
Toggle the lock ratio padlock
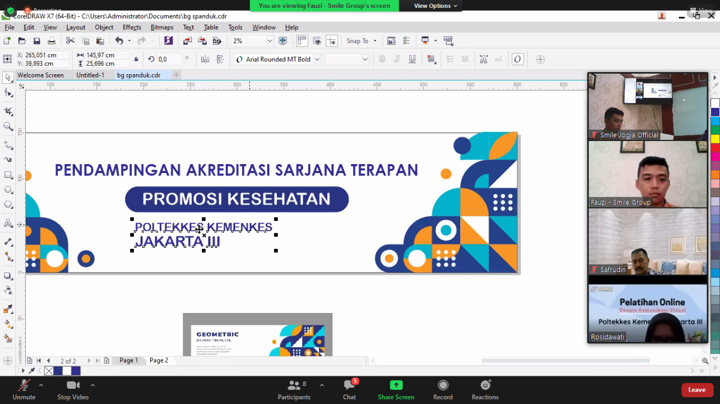pyautogui.click(x=136, y=60)
